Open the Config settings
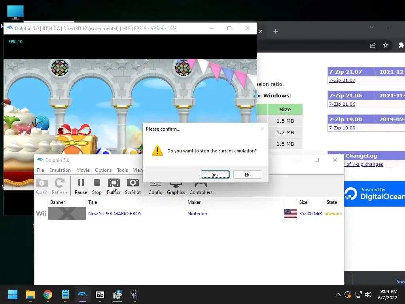The width and height of the screenshot is (405, 304). 155,188
